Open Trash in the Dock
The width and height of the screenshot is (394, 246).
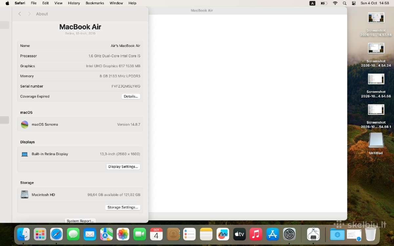tap(370, 234)
